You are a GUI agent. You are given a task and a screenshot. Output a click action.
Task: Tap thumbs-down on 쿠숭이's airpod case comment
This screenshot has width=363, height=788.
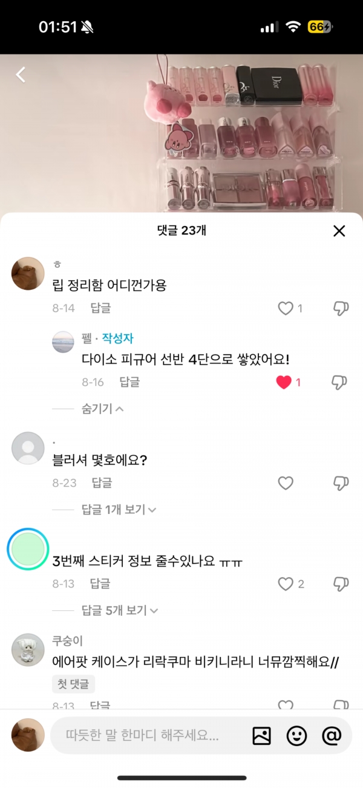(340, 705)
